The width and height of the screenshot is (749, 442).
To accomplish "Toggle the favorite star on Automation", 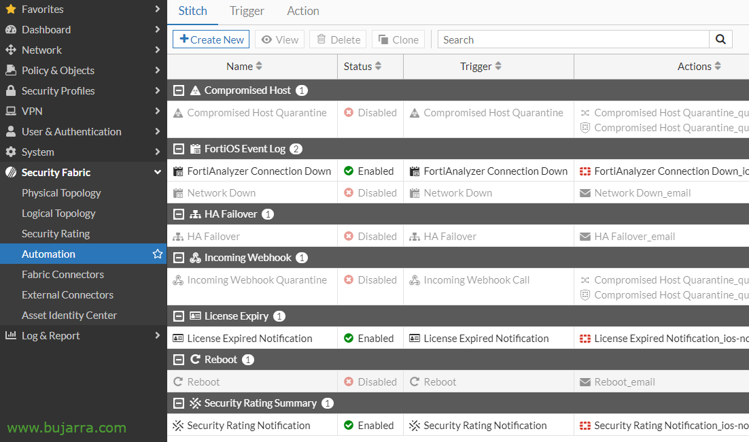I will [158, 254].
